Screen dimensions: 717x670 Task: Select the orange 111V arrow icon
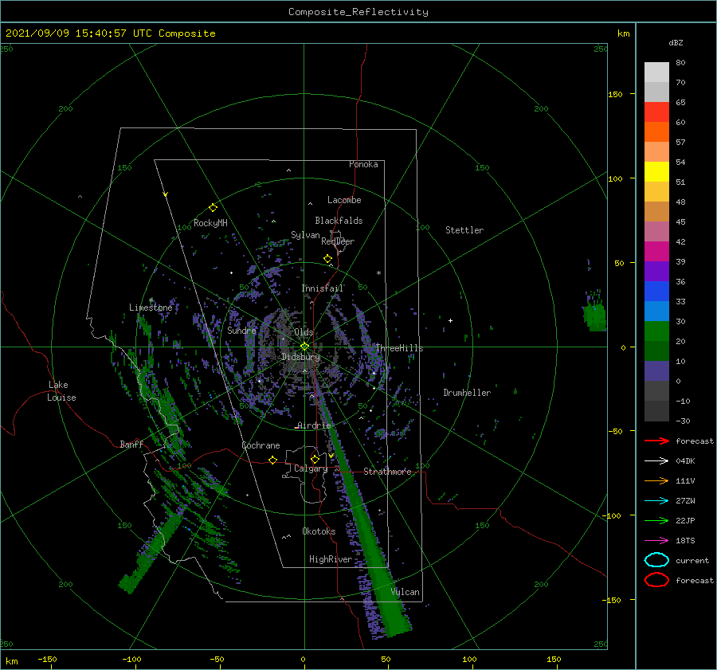(x=656, y=480)
